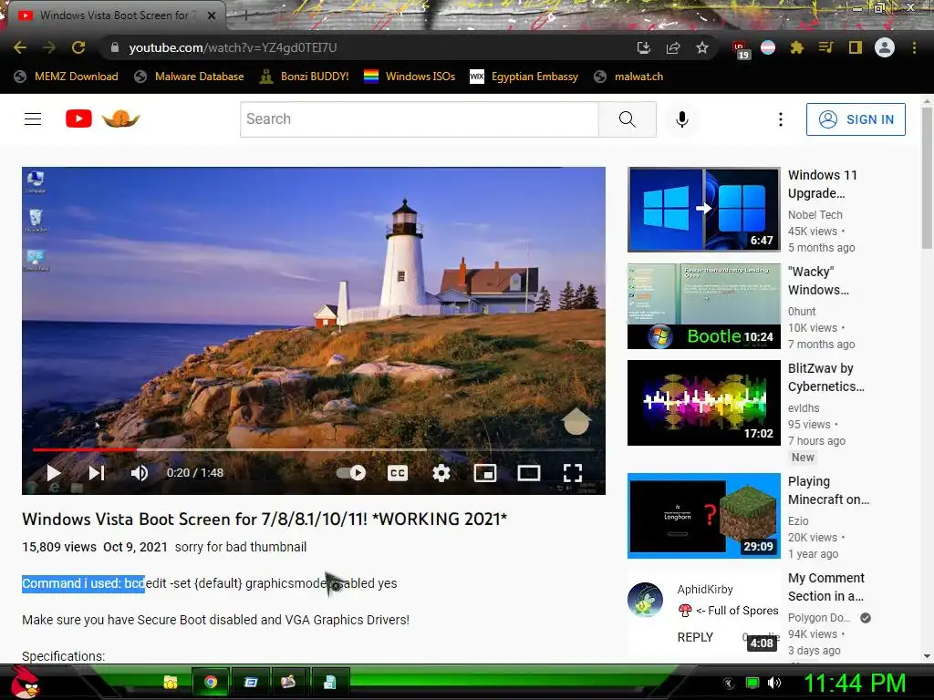Screen dimensions: 934x700
Task: Open the Windows 11 Upgrade video thumbnail
Action: [x=703, y=210]
